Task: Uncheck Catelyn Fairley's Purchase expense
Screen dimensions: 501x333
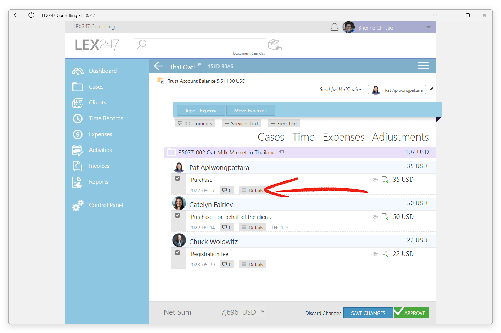Action: click(x=178, y=216)
